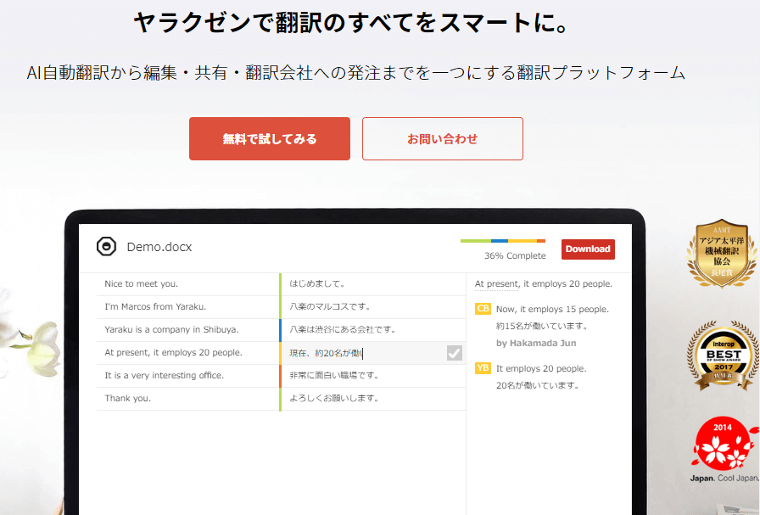Click the AAMT gold shield award badge
Viewport: 760px width, 515px height.
pyautogui.click(x=722, y=254)
